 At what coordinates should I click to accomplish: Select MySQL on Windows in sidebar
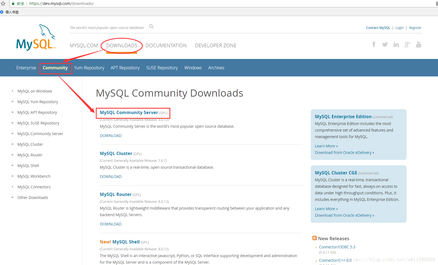click(x=35, y=91)
